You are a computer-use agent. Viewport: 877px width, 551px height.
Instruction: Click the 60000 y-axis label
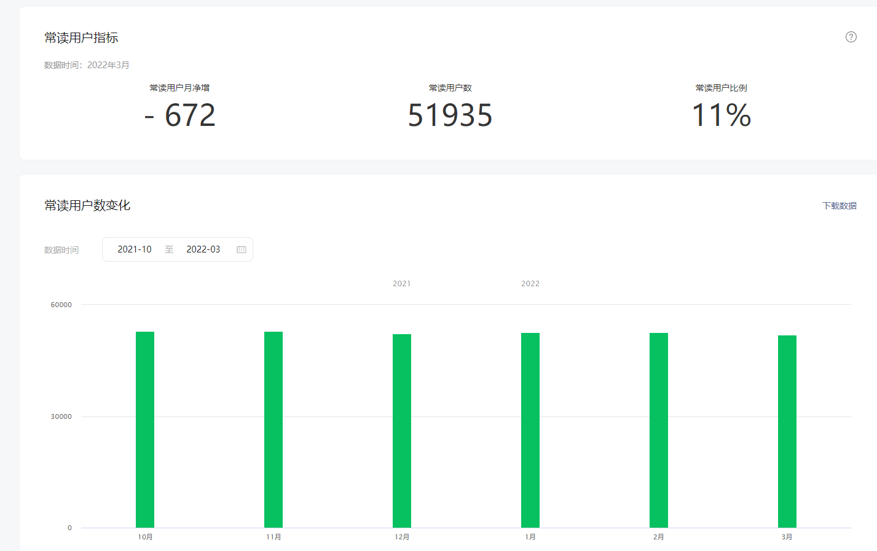pyautogui.click(x=61, y=305)
